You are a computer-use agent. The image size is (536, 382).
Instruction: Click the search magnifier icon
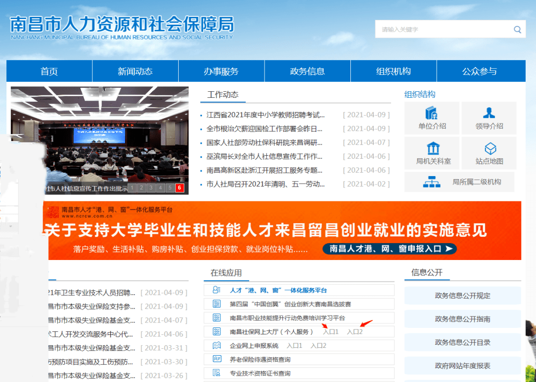(517, 30)
